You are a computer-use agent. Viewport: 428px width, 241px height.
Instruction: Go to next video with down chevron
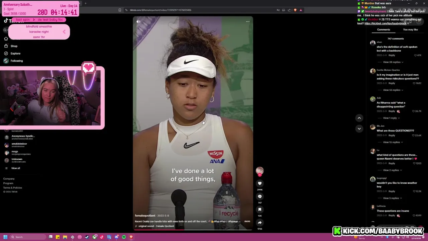(x=359, y=129)
